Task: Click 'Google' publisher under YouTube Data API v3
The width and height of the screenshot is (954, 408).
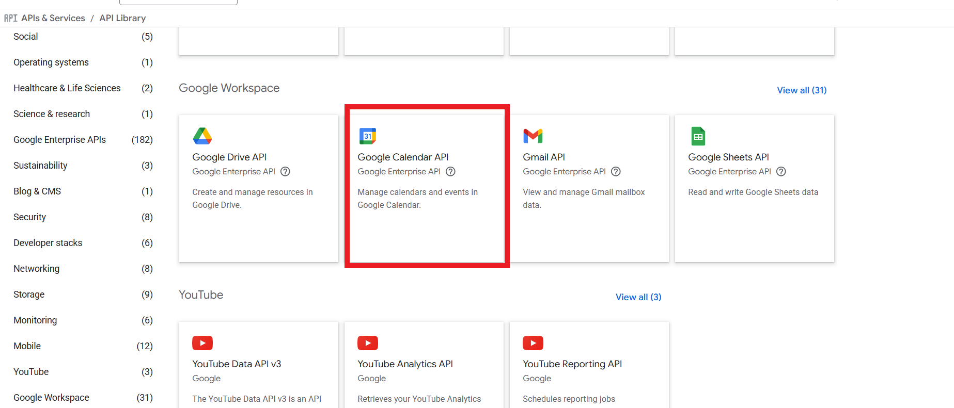Action: (206, 379)
